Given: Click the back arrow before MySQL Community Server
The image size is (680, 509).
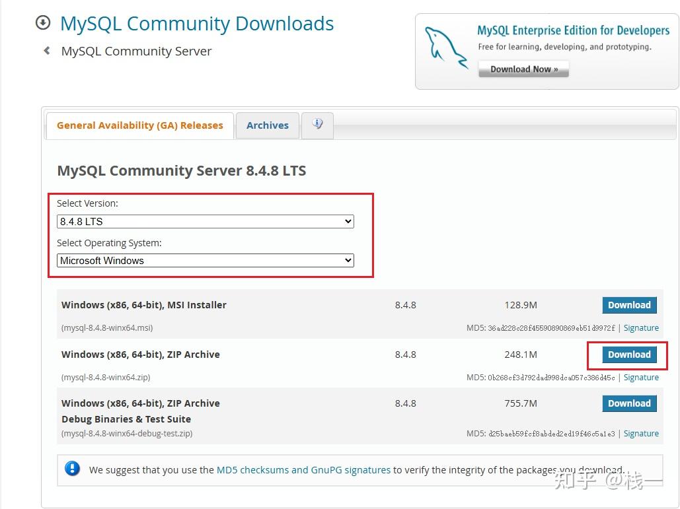Looking at the screenshot, I should [x=47, y=51].
